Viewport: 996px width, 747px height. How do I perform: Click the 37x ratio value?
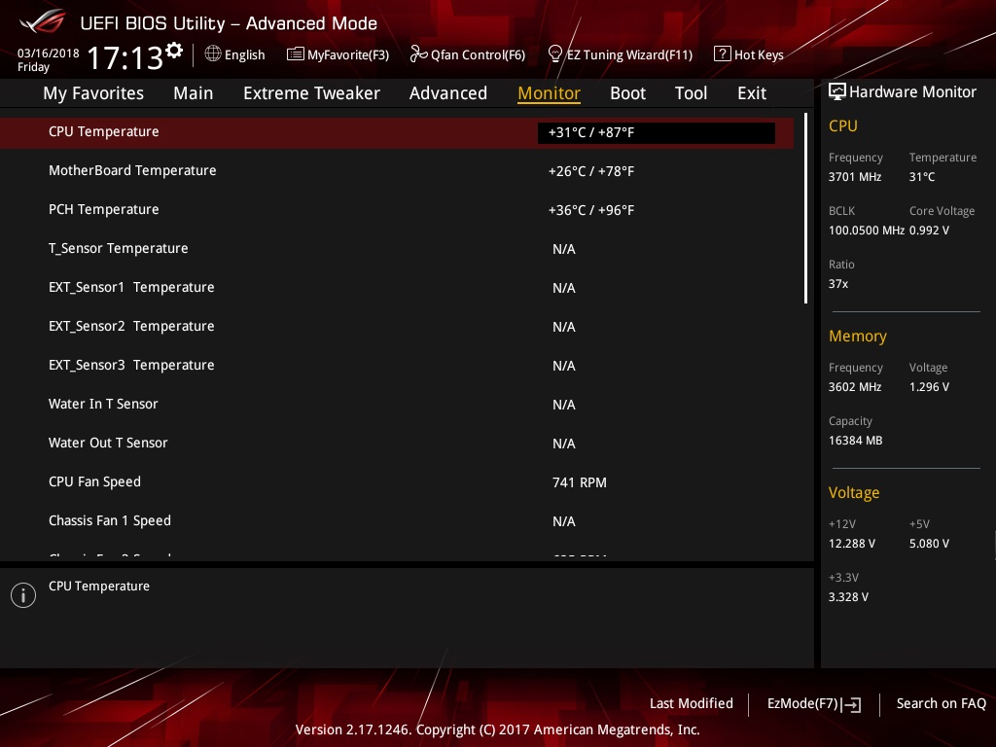(838, 284)
